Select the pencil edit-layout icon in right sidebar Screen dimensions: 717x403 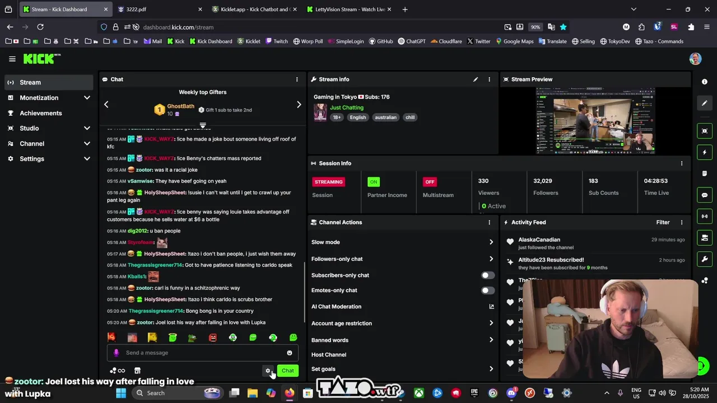coord(705,103)
